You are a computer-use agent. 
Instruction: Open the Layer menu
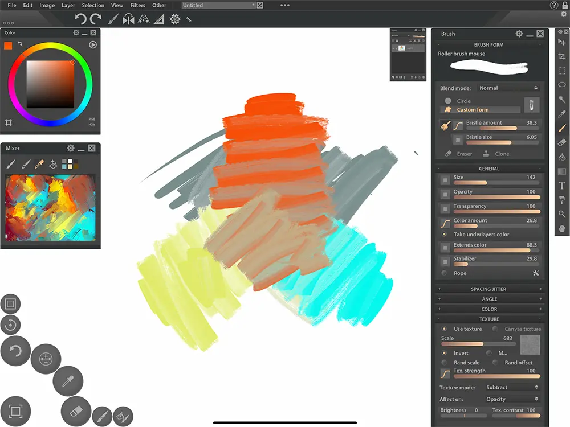[x=68, y=5]
